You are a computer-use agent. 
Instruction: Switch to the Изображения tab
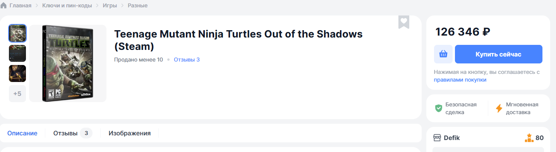click(x=130, y=133)
